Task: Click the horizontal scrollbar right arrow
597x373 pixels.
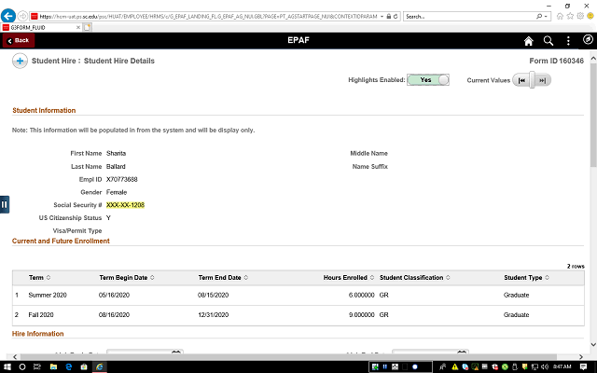Action: coord(581,357)
